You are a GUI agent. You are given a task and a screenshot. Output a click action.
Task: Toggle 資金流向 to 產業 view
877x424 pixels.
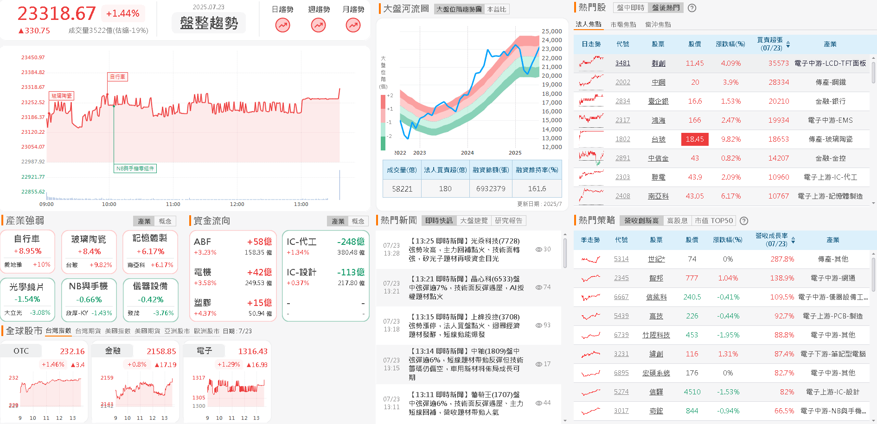coord(338,221)
